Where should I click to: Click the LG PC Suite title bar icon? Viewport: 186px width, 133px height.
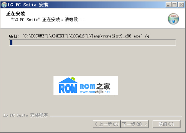point(4,5)
